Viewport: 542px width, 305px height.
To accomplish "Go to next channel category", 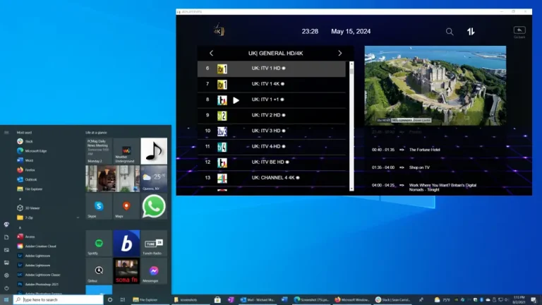I will pos(339,53).
